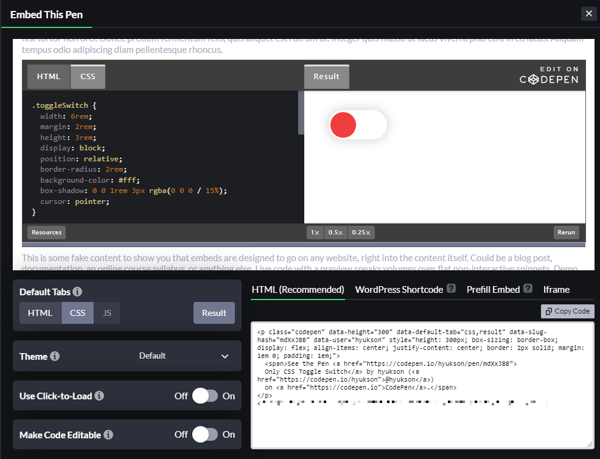Select JS in Default Tabs
This screenshot has width=600, height=459.
(x=107, y=313)
